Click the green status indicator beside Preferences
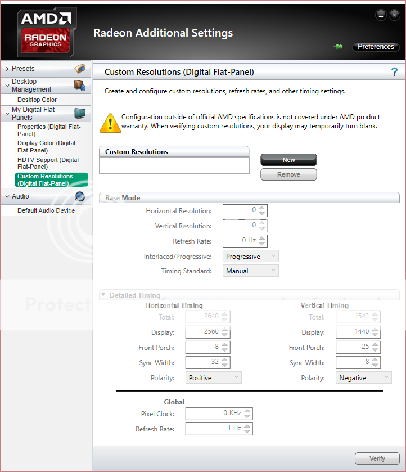 click(338, 47)
